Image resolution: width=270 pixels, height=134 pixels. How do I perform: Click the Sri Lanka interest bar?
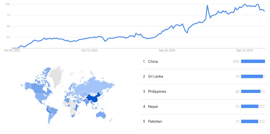[x=252, y=76]
